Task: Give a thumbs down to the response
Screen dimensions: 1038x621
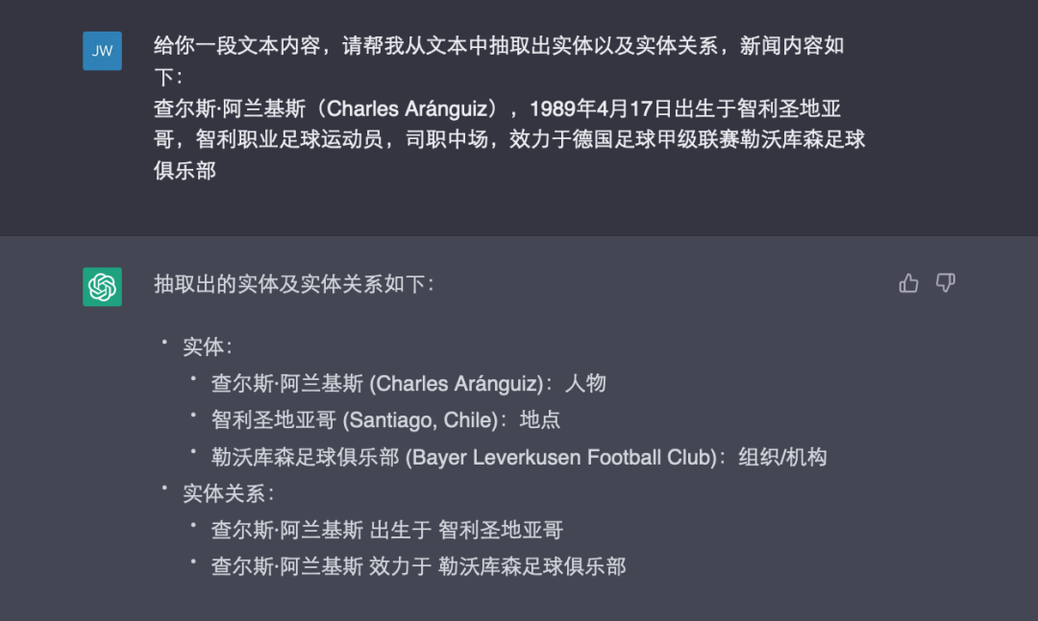Action: pyautogui.click(x=946, y=283)
